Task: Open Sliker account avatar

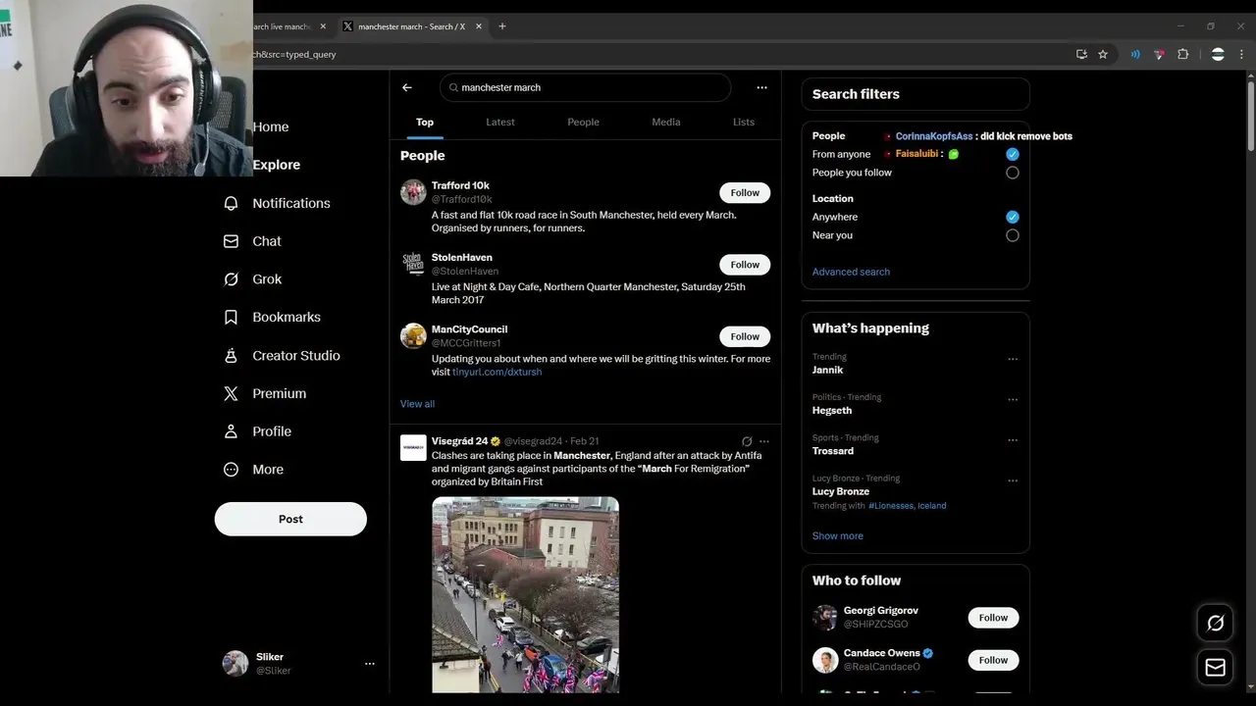Action: (235, 664)
